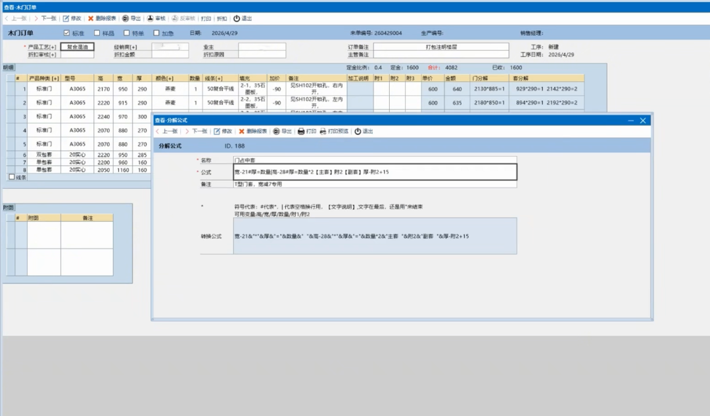Click the 公式 formula input field
The image size is (710, 416).
[x=375, y=172]
